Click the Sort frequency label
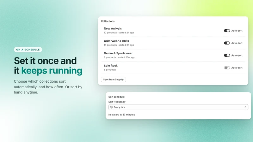Screen dimensions: 253x142 coord(117,102)
